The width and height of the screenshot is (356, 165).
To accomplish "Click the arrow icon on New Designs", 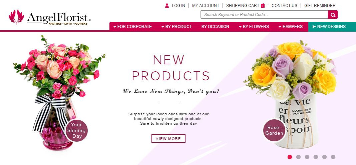I will point(314,27).
